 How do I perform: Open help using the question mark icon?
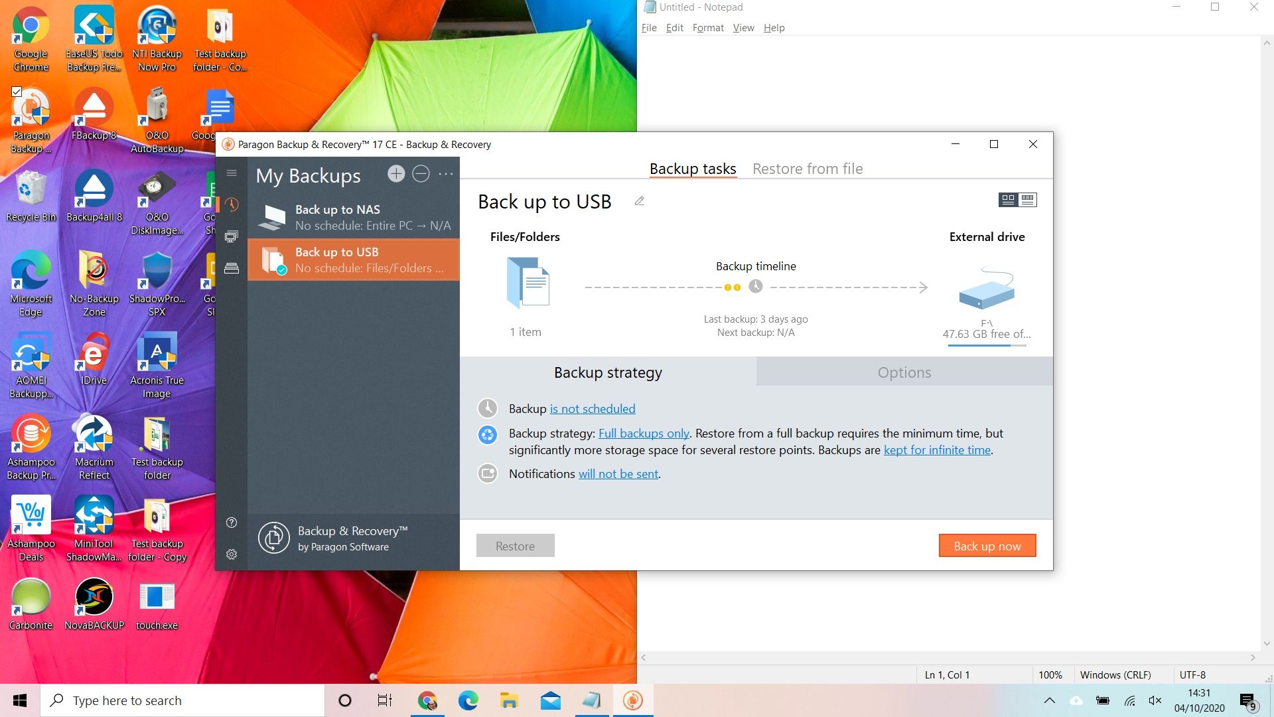coord(232,523)
